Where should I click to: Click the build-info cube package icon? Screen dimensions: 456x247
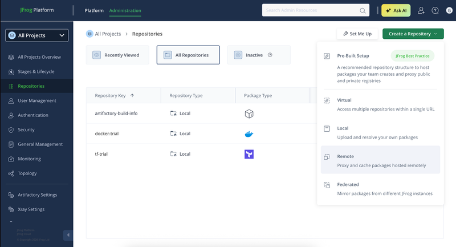(x=249, y=114)
